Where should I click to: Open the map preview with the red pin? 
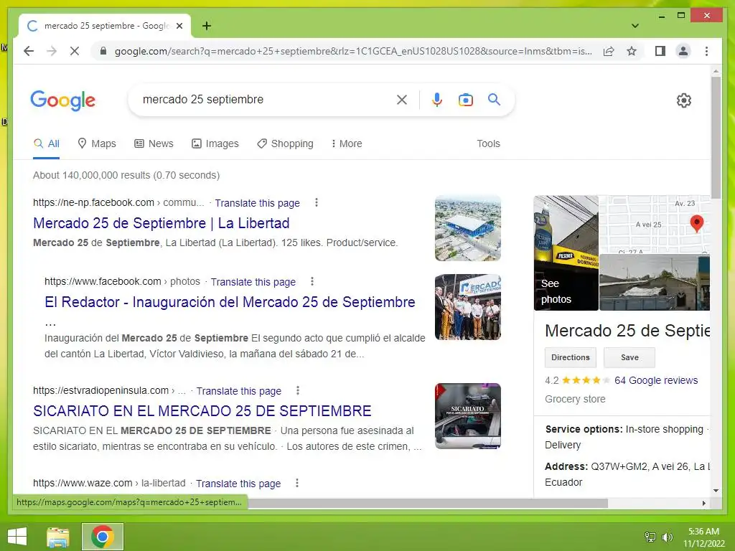[655, 224]
